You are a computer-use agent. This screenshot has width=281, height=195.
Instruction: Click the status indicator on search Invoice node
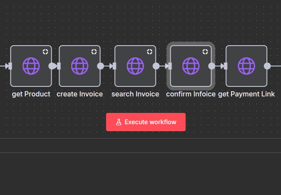pos(149,52)
